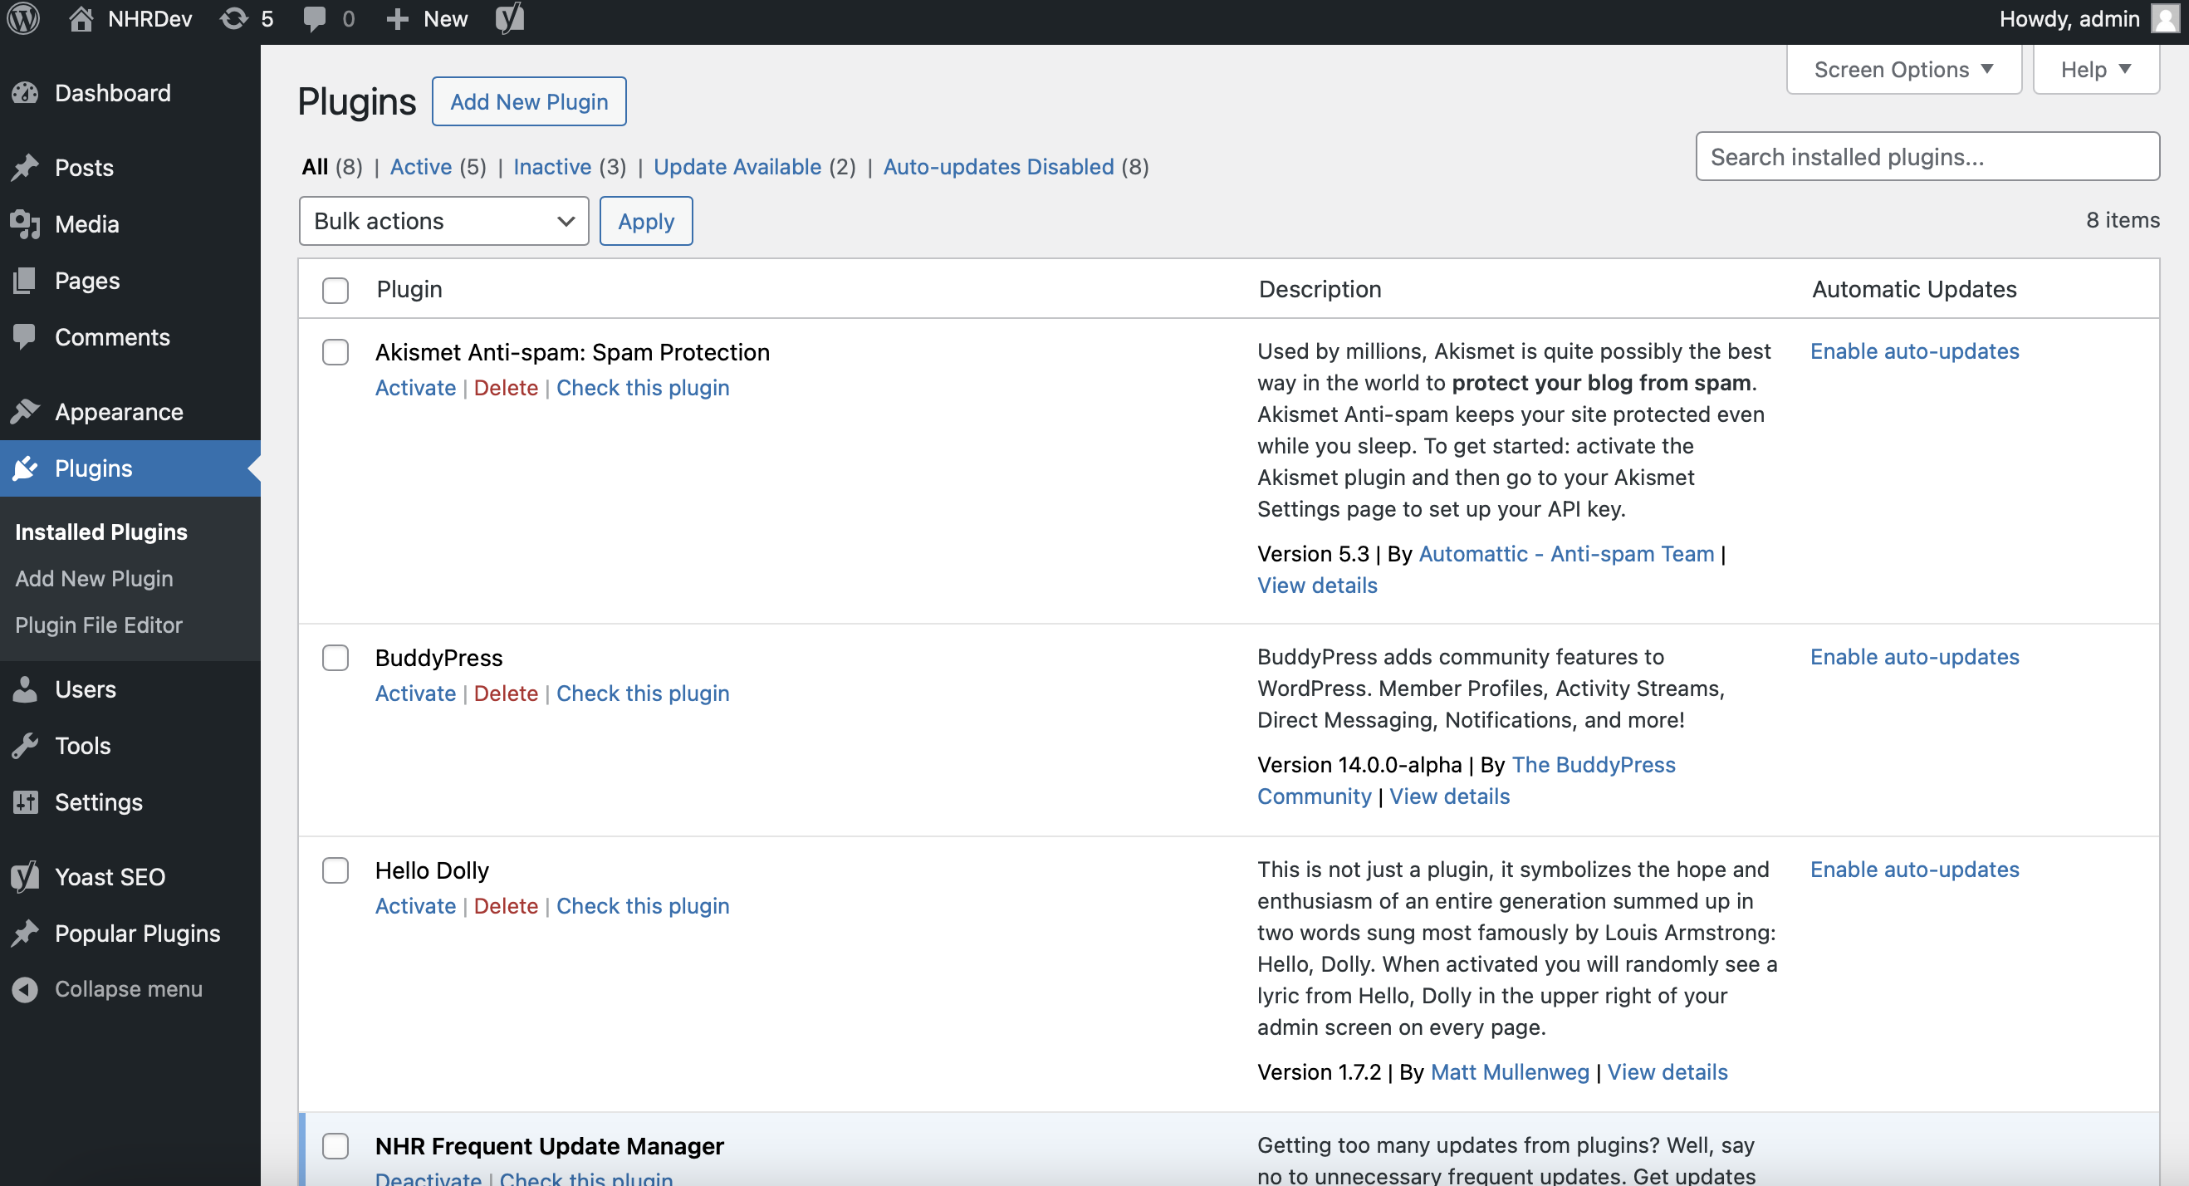
Task: Activate the BuddyPress plugin
Action: pyautogui.click(x=415, y=693)
